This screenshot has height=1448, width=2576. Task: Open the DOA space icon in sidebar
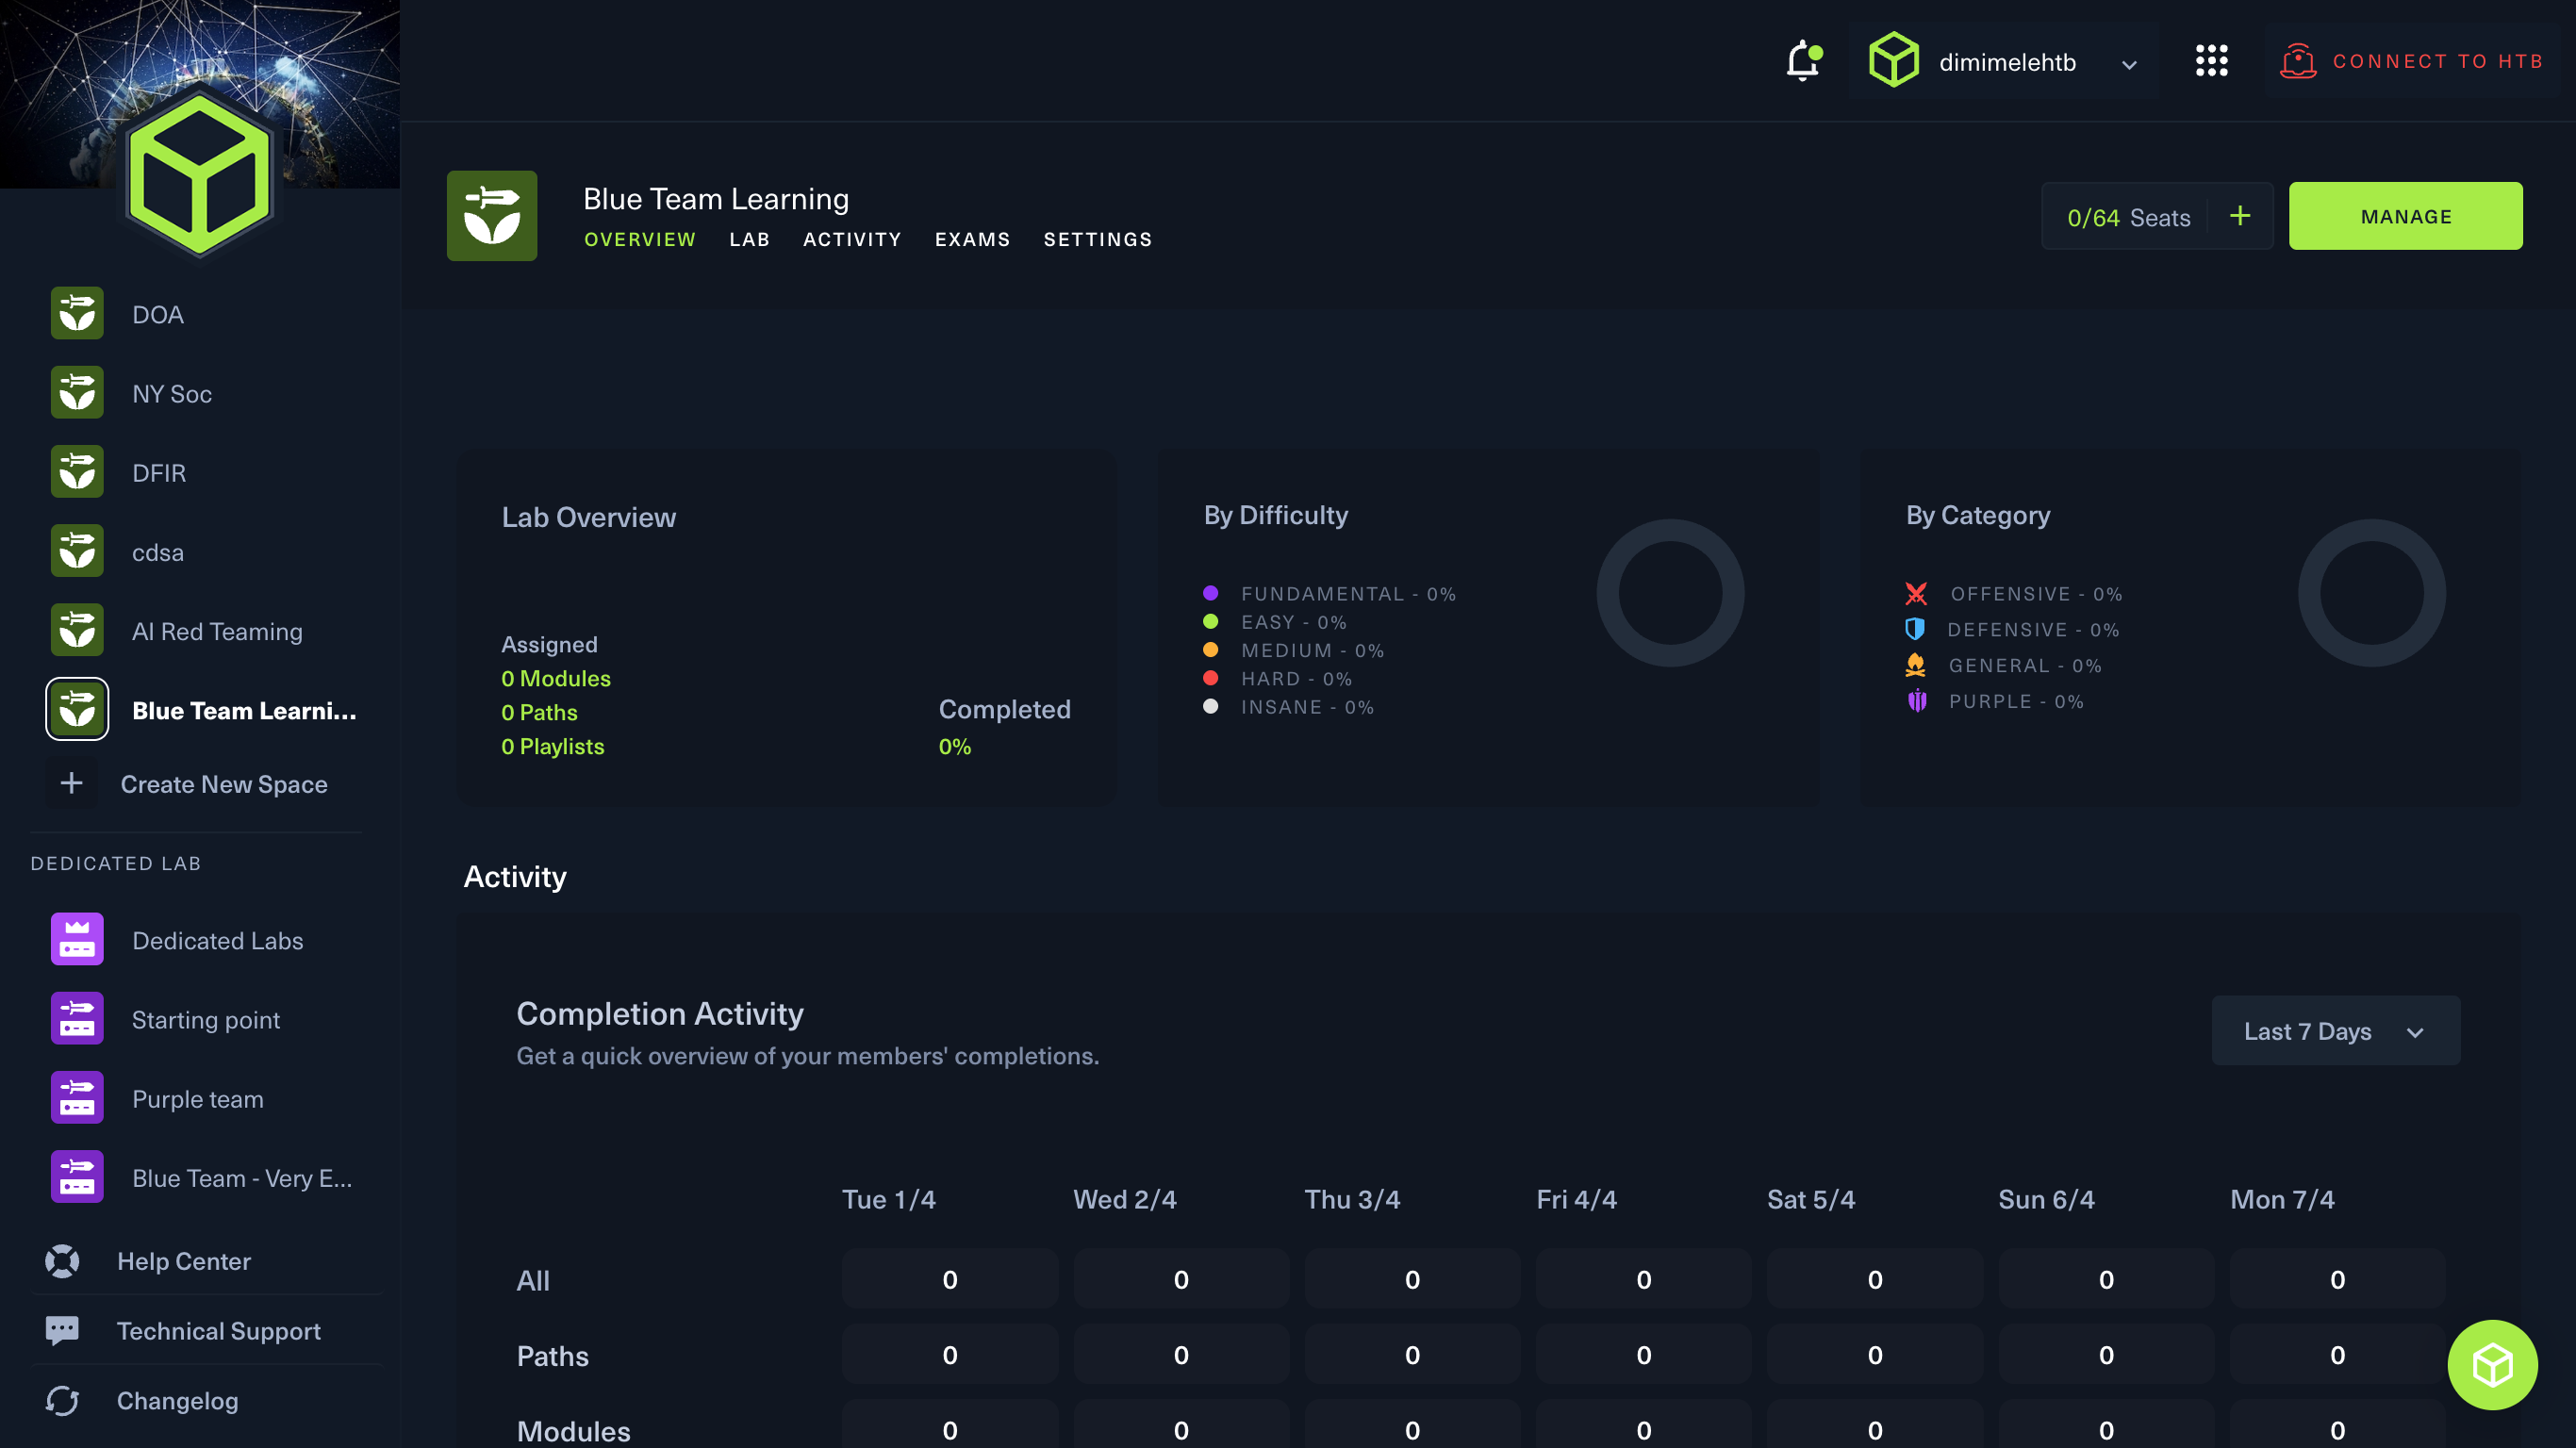click(x=77, y=314)
